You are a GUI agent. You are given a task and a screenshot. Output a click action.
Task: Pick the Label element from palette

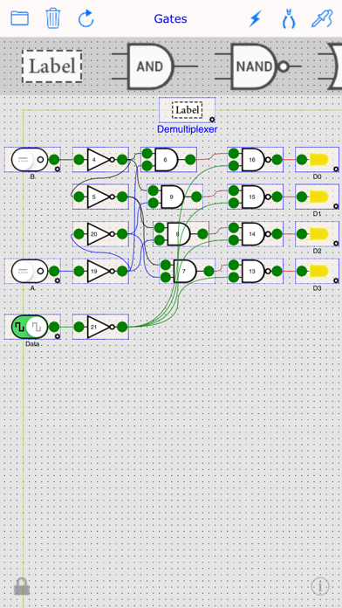tap(51, 66)
